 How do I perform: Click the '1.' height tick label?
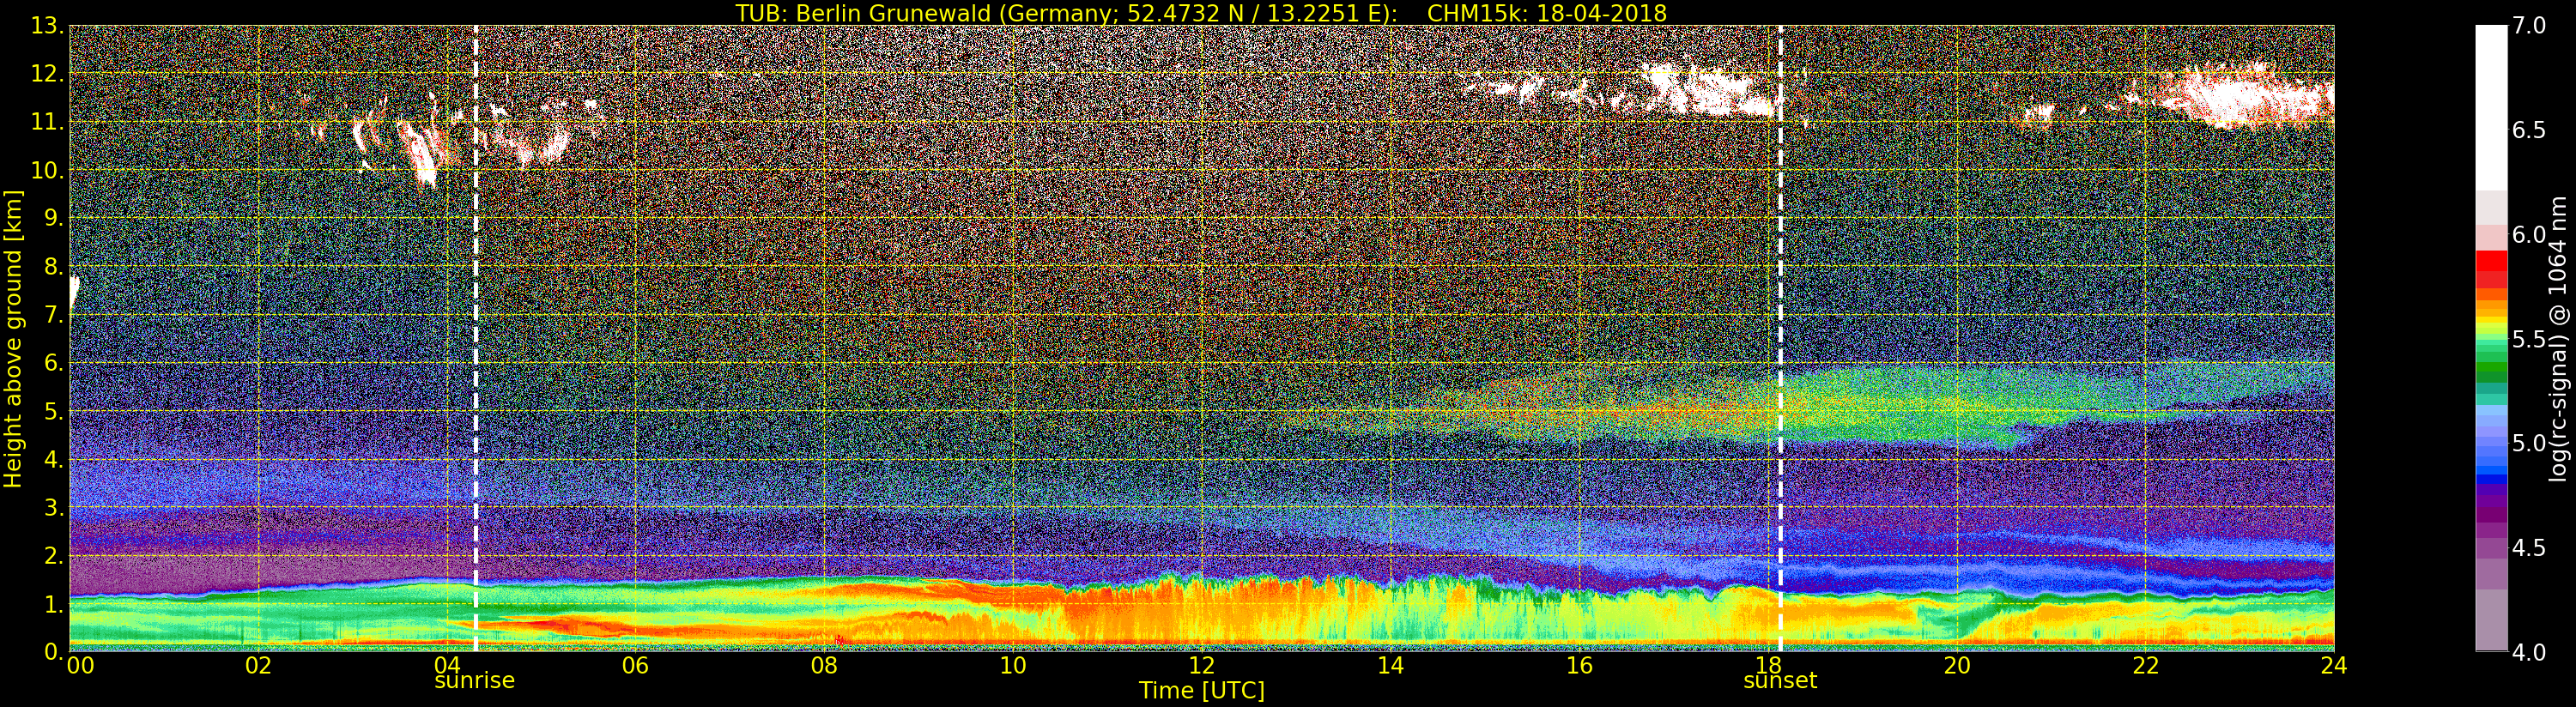click(52, 604)
